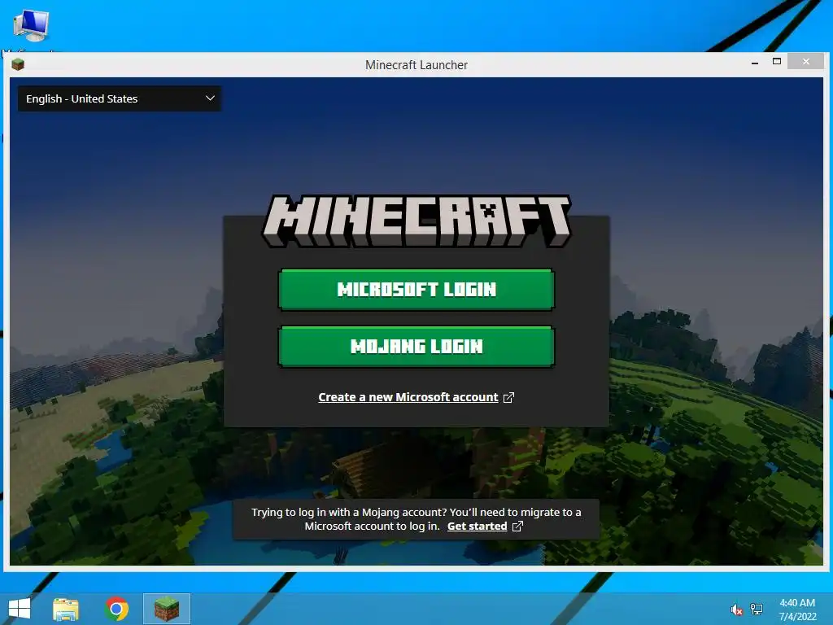The height and width of the screenshot is (625, 833).
Task: Open the Create a new Microsoft account link
Action: click(x=408, y=397)
